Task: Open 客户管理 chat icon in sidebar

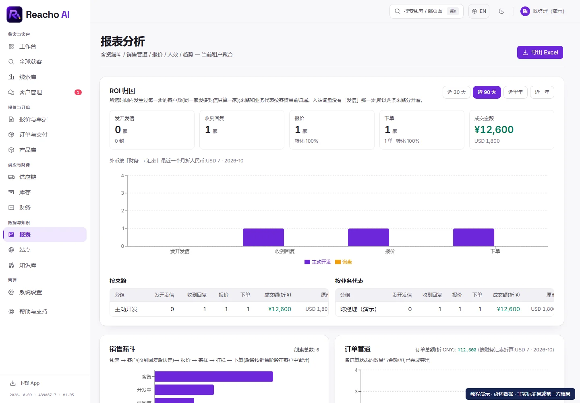Action: point(11,92)
